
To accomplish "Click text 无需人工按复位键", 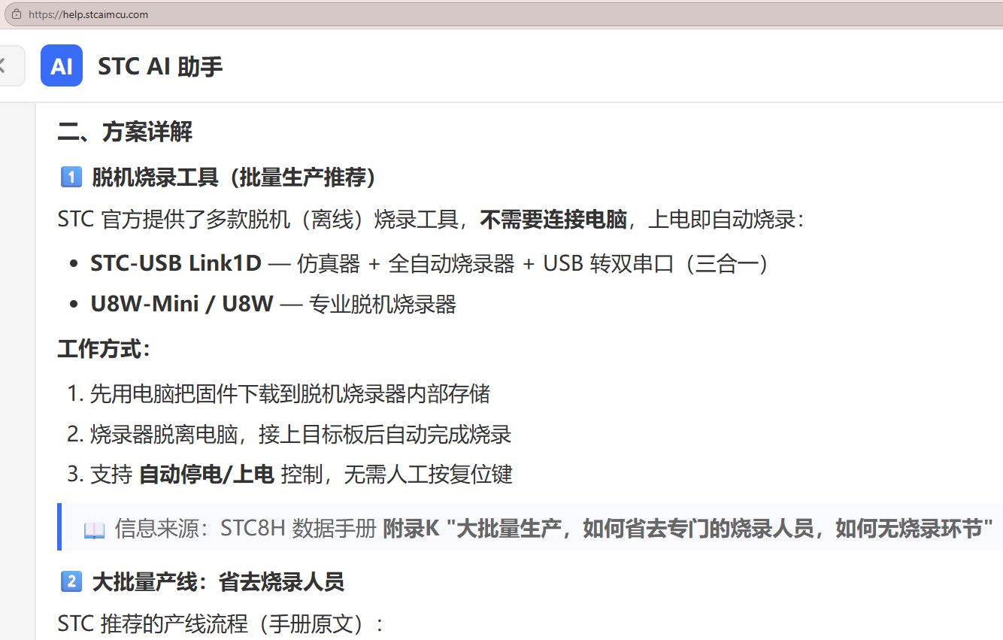I will pyautogui.click(x=428, y=475).
